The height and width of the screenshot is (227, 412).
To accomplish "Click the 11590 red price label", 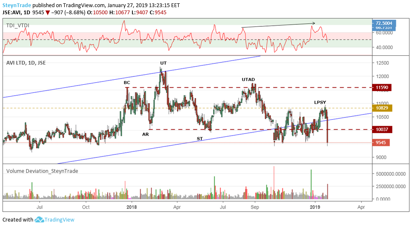I will tap(382, 88).
